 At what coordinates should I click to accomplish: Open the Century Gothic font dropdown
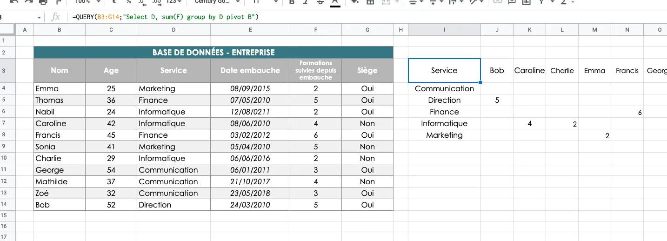[x=217, y=2]
